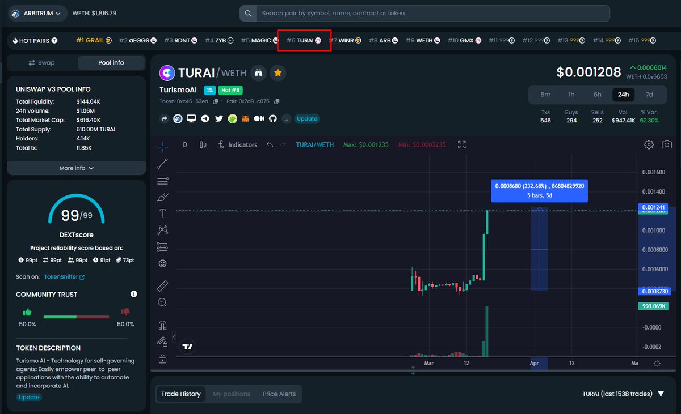Open hot pair #5 MAGIC

click(x=260, y=41)
